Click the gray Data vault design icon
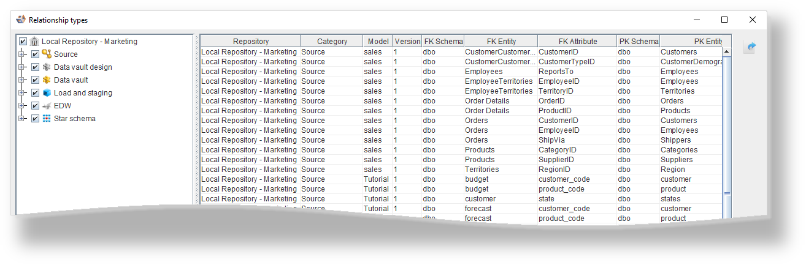806x265 pixels. (47, 67)
